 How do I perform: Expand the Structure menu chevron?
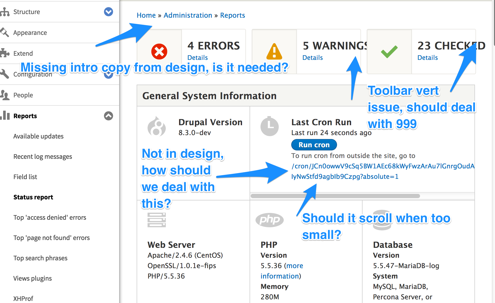click(109, 12)
